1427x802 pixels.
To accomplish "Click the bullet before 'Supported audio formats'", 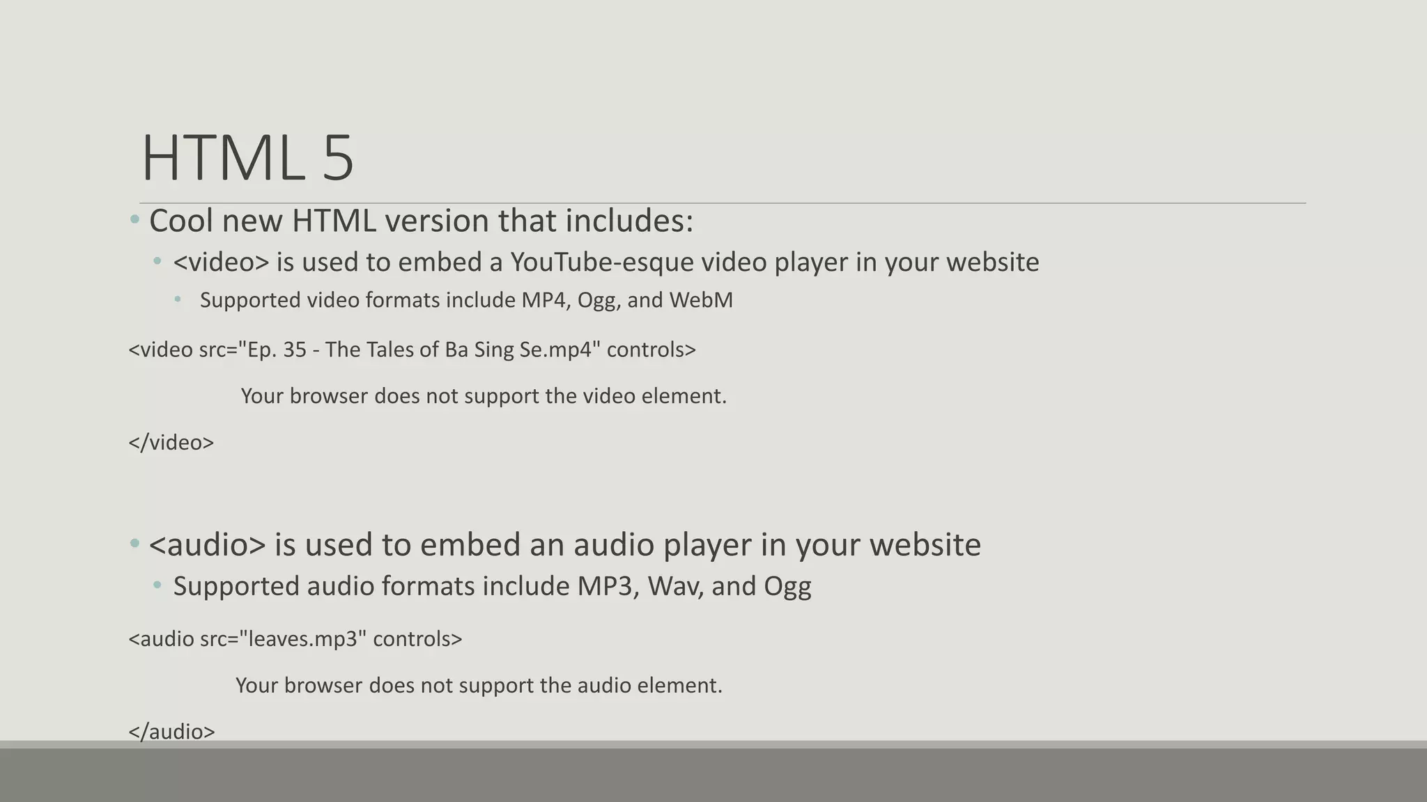I will (x=157, y=585).
